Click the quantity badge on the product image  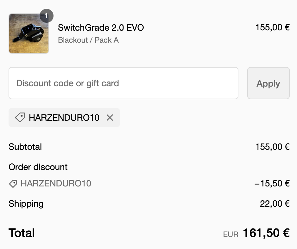pos(47,16)
